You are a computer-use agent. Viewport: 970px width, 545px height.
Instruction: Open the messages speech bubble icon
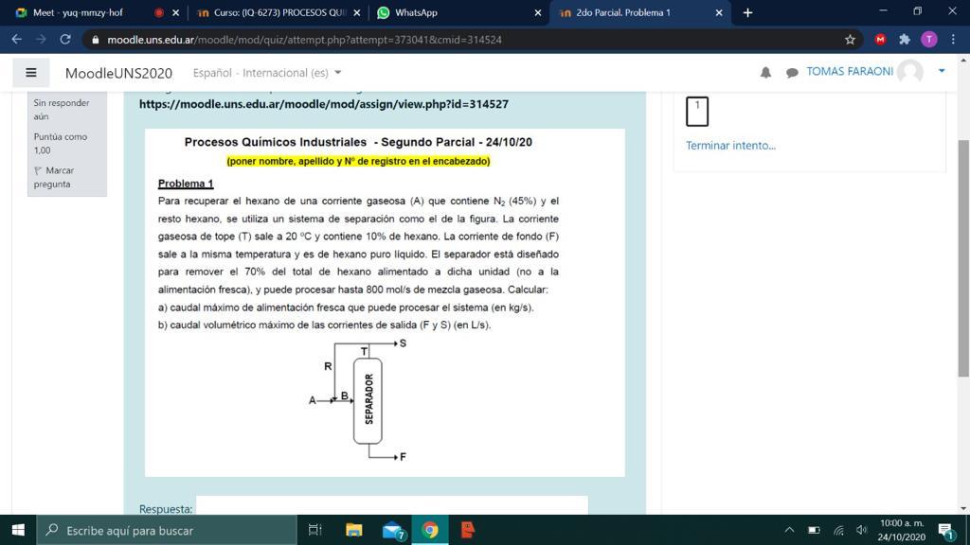pos(792,73)
